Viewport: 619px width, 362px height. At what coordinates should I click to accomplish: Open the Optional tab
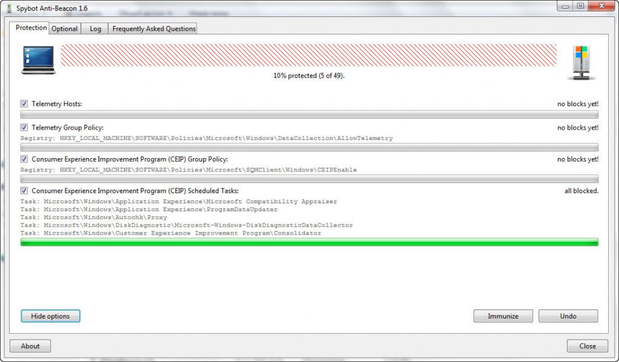click(x=64, y=29)
